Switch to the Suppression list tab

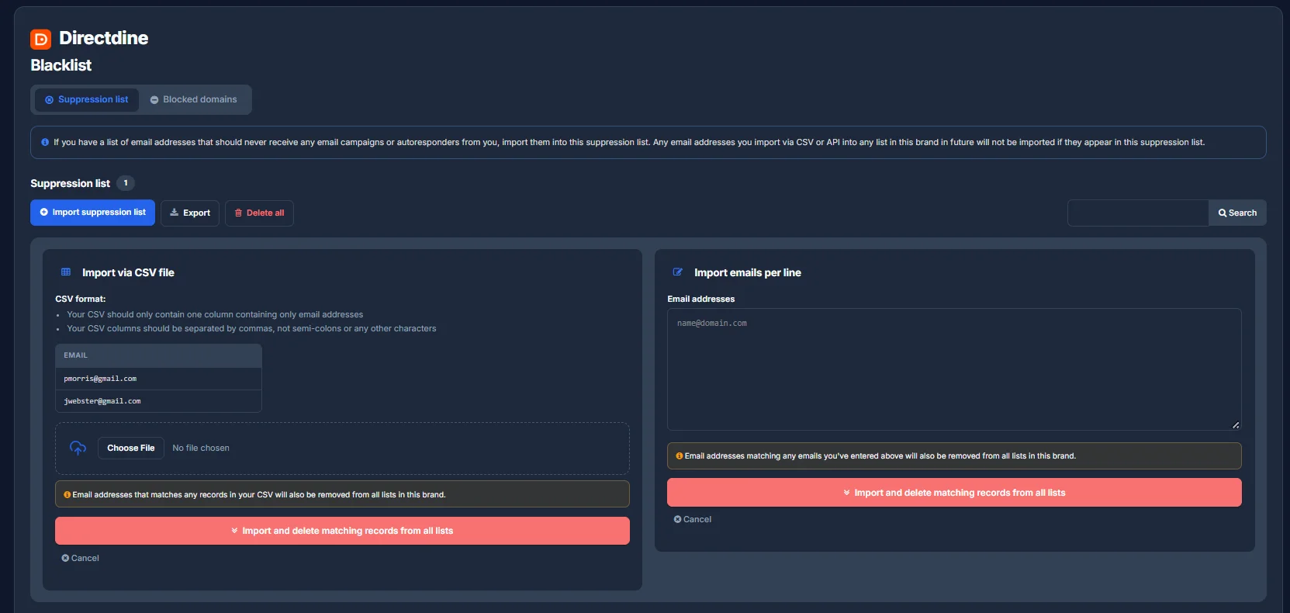coord(87,99)
